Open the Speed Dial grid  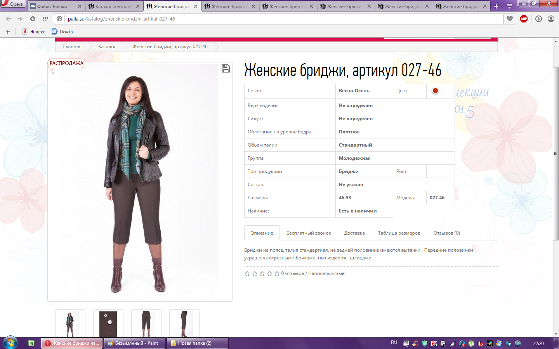[x=45, y=19]
